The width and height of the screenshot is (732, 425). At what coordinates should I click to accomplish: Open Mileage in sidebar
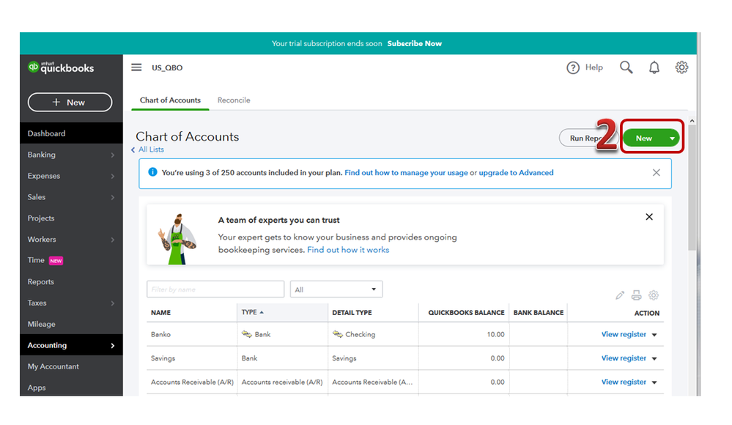pyautogui.click(x=42, y=324)
